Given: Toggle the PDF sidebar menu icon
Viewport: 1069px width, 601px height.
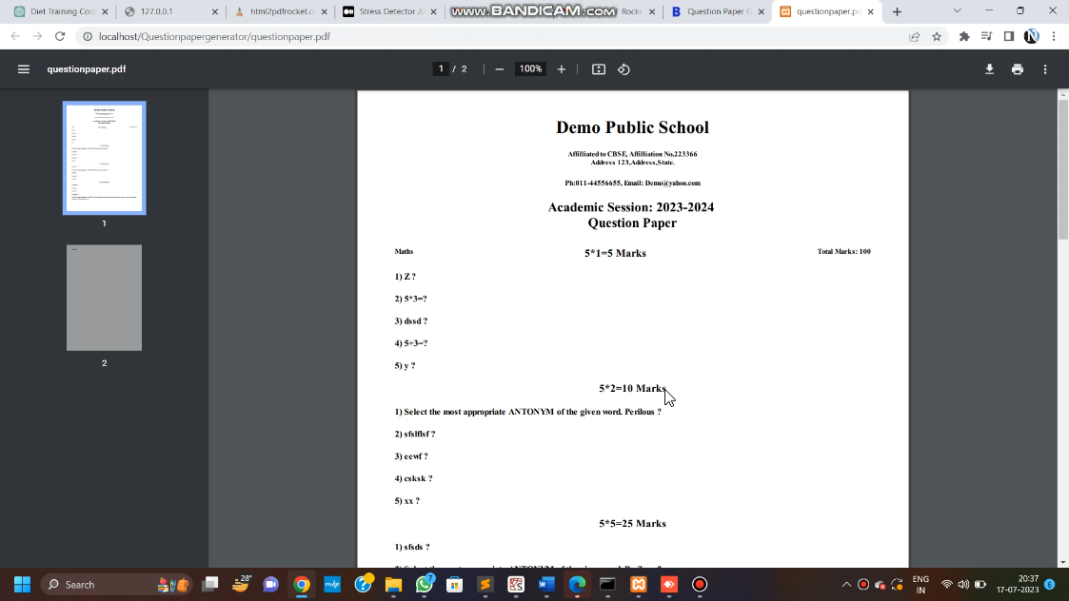Looking at the screenshot, I should [23, 68].
